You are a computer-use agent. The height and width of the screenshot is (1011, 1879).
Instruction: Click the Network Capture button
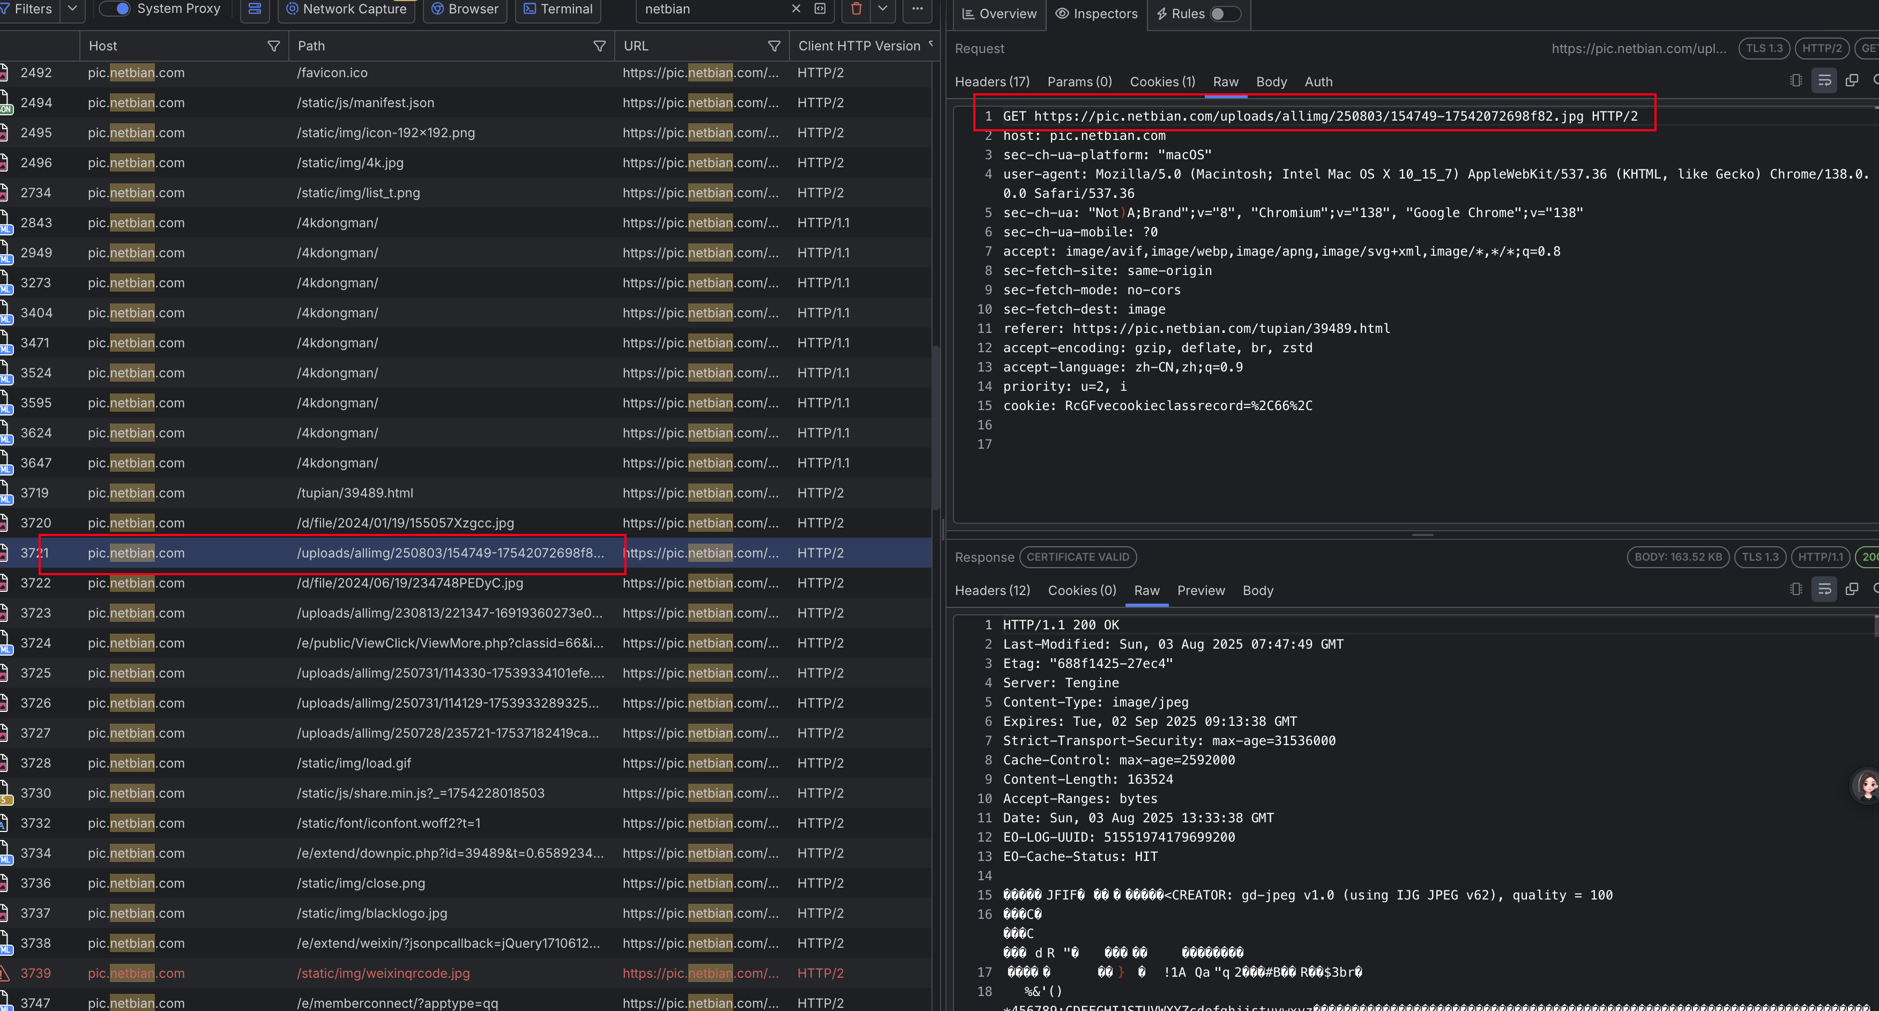[x=346, y=9]
